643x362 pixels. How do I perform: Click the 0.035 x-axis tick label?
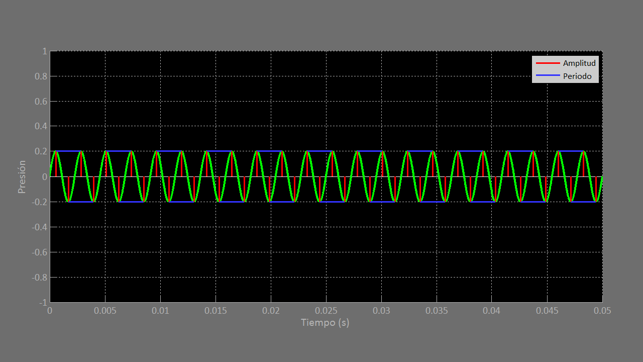(x=437, y=311)
